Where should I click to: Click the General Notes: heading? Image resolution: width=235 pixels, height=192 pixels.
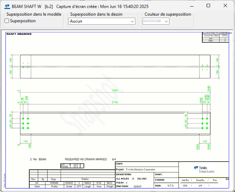(x=124, y=174)
